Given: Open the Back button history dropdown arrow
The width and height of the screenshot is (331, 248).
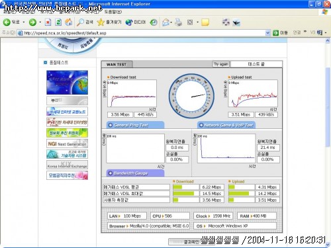Looking at the screenshot, I should pyautogui.click(x=24, y=22).
